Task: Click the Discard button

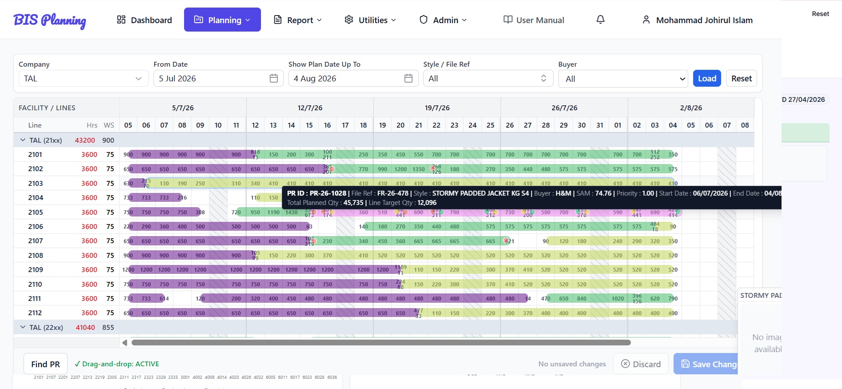Action: coord(641,364)
